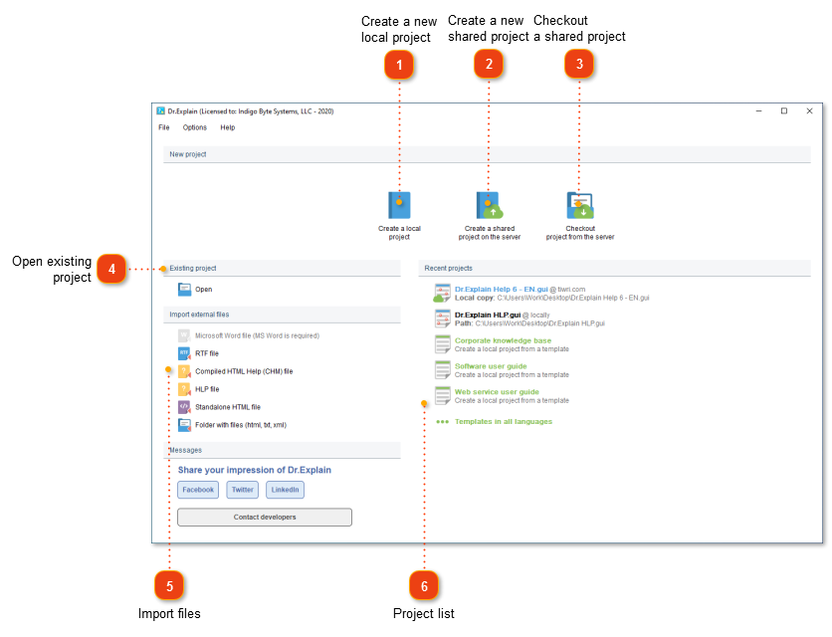The image size is (832, 637).
Task: Click the HLP file import icon
Action: pyautogui.click(x=184, y=389)
